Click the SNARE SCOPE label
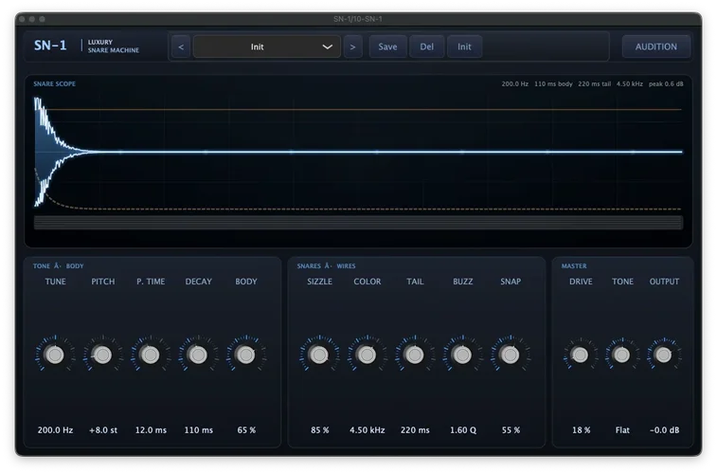The image size is (717, 474). [x=54, y=83]
